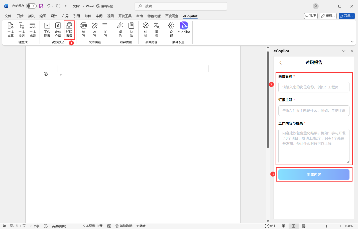Collapse the ribbon with the chevron arrow

pyautogui.click(x=352, y=42)
